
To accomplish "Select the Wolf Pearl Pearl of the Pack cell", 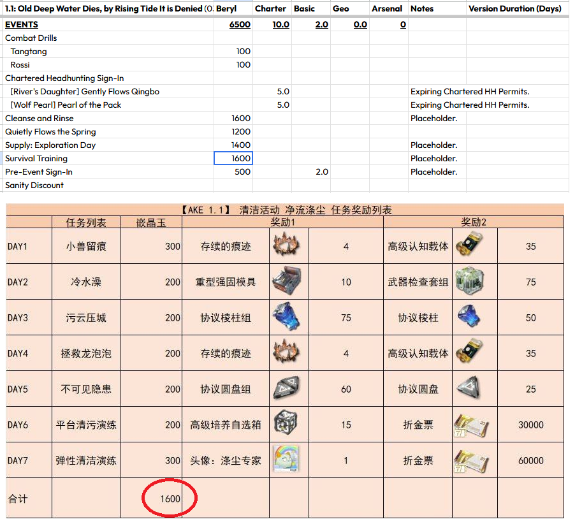I will point(108,105).
